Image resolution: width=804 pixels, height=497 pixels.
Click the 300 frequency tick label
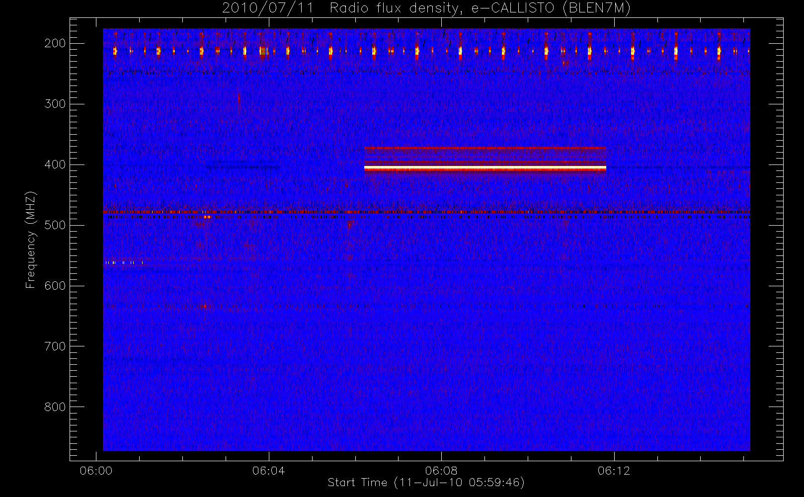pyautogui.click(x=55, y=104)
